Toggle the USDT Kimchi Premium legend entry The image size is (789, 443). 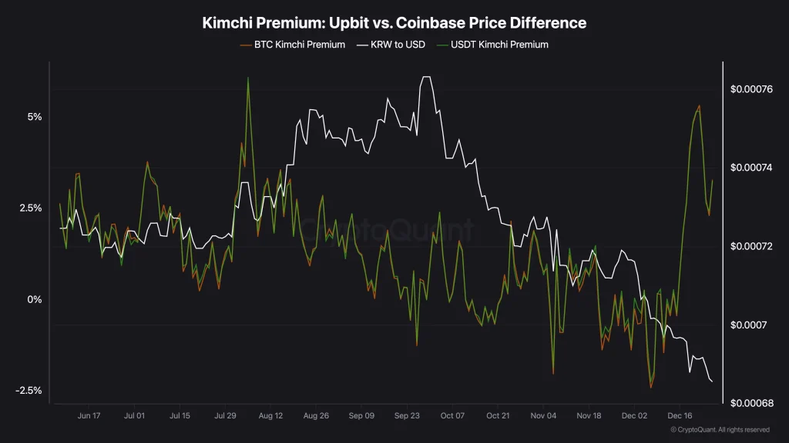[x=492, y=45]
